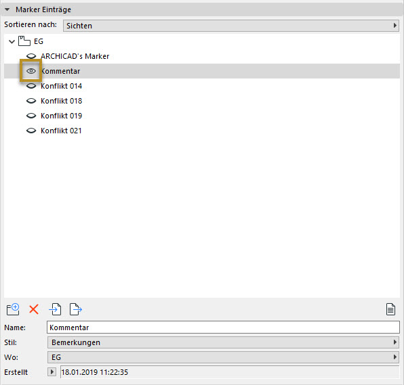The width and height of the screenshot is (404, 385).
Task: Collapse the Marker Einträge panel section
Action: click(7, 9)
